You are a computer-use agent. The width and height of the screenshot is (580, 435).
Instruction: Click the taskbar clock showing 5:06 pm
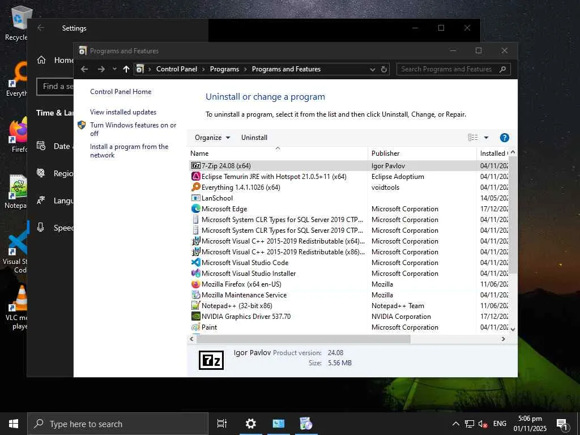pyautogui.click(x=530, y=424)
